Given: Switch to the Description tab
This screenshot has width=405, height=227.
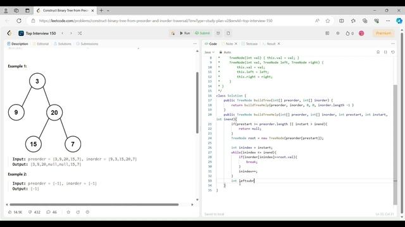Looking at the screenshot, I should point(18,44).
